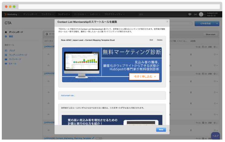Click the rule title APAC Japan Lead text
This screenshot has width=225, height=142.
(88, 40)
